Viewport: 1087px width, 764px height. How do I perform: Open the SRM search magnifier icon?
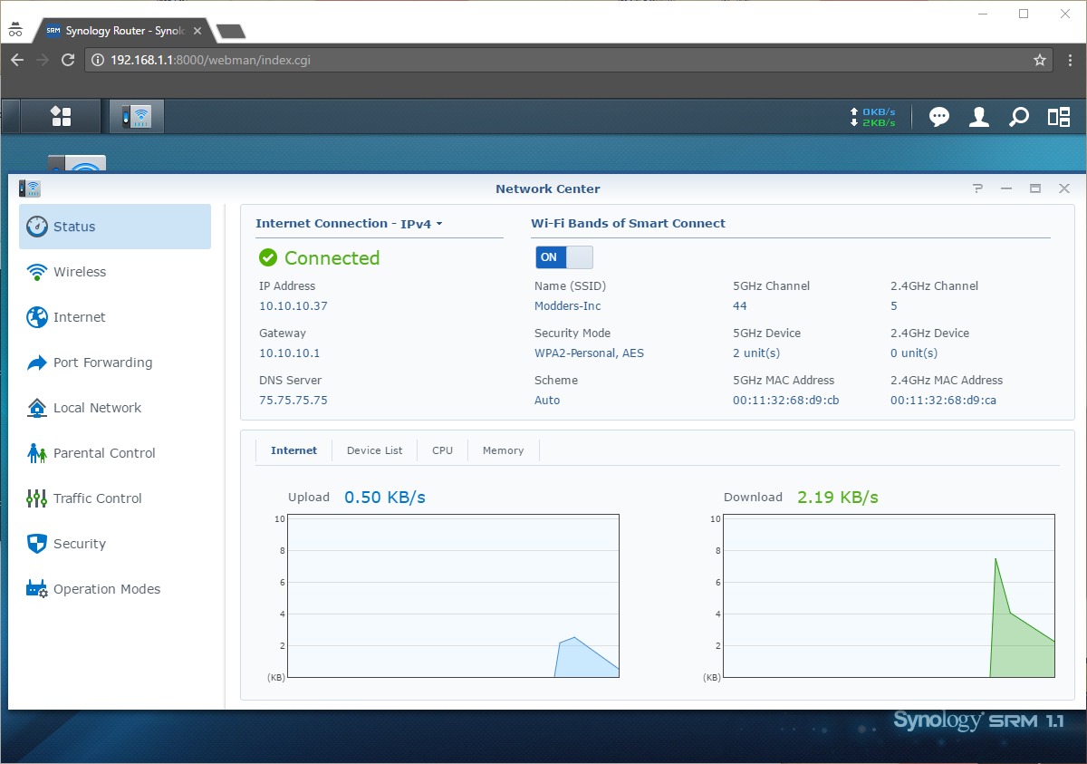click(x=1019, y=117)
